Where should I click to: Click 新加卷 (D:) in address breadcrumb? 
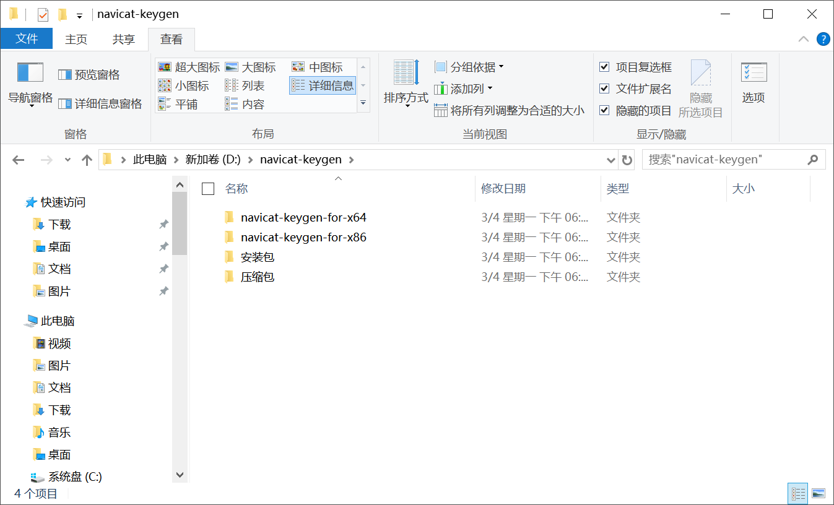pyautogui.click(x=213, y=160)
